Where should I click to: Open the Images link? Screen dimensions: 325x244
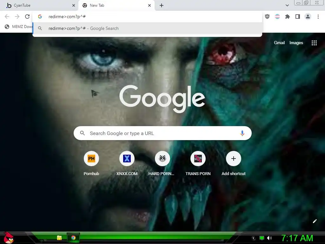pyautogui.click(x=296, y=43)
